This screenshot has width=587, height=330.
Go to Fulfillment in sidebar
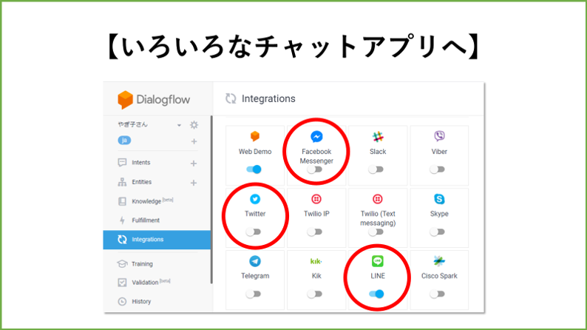(145, 220)
